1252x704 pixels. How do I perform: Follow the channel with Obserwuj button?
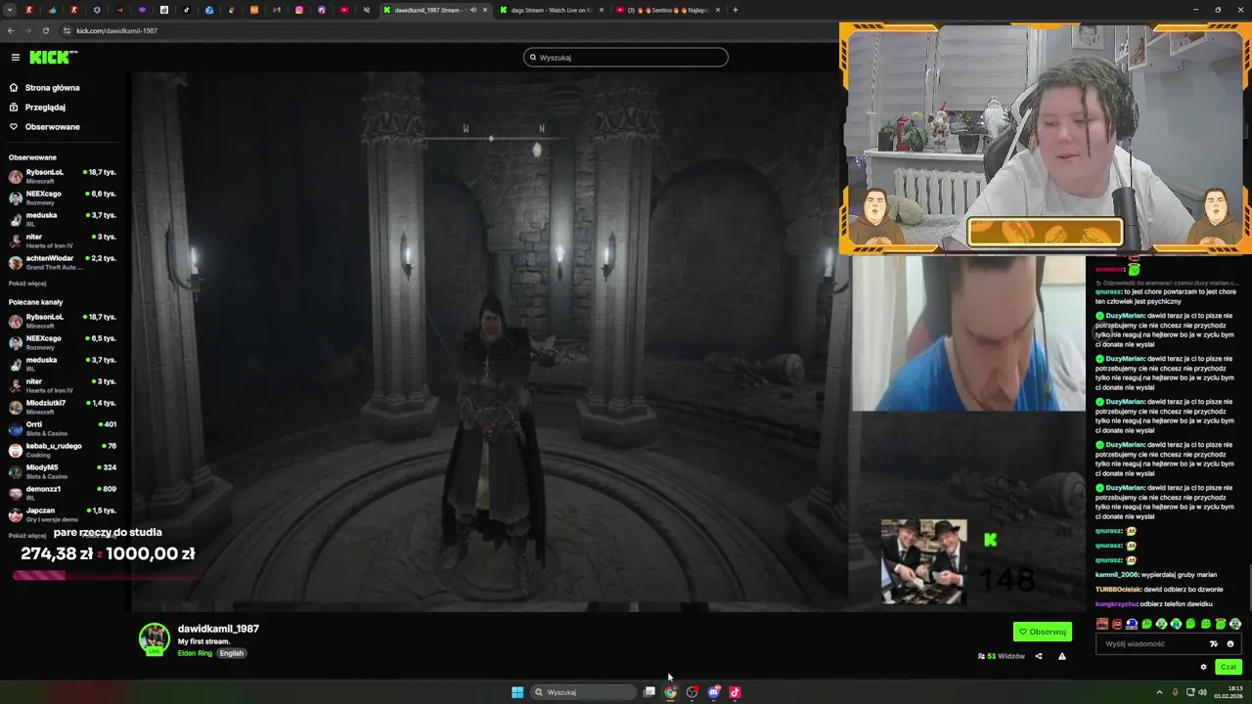pyautogui.click(x=1043, y=632)
